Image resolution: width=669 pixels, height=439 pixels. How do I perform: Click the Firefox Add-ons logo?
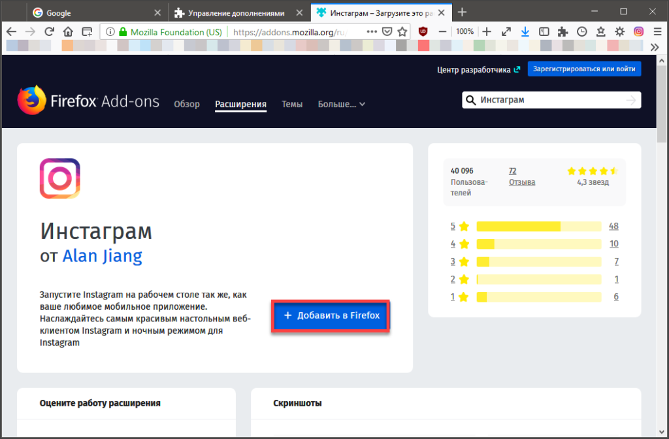pyautogui.click(x=88, y=101)
